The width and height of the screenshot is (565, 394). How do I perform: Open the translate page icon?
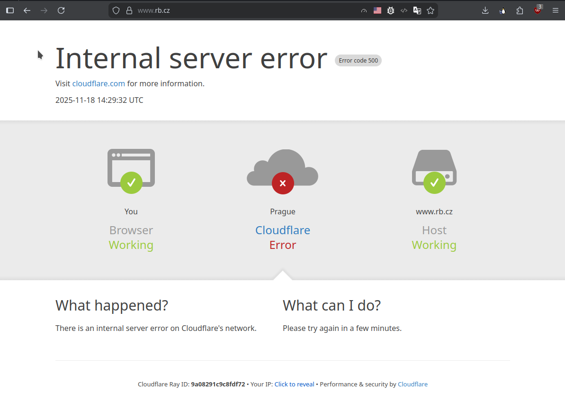417,10
